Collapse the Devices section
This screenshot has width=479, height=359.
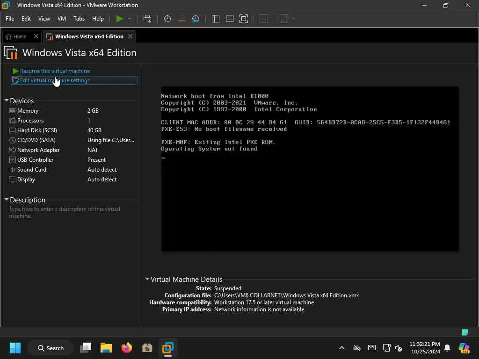[7, 101]
